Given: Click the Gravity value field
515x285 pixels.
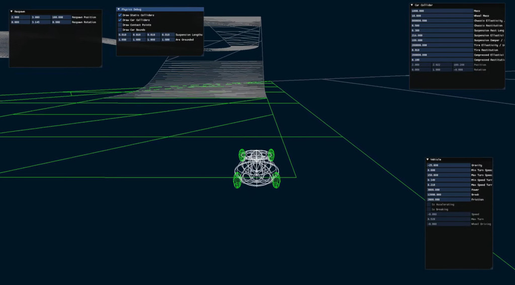Looking at the screenshot, I should pyautogui.click(x=448, y=165).
